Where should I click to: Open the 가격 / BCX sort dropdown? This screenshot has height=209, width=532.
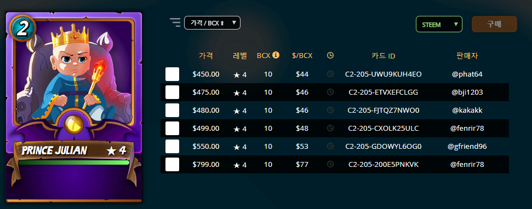coord(212,22)
